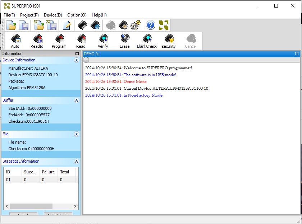
Task: Click the device information chip icon
Action: click(95, 25)
